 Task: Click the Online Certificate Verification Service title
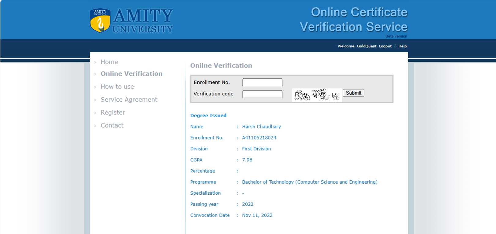coord(354,20)
